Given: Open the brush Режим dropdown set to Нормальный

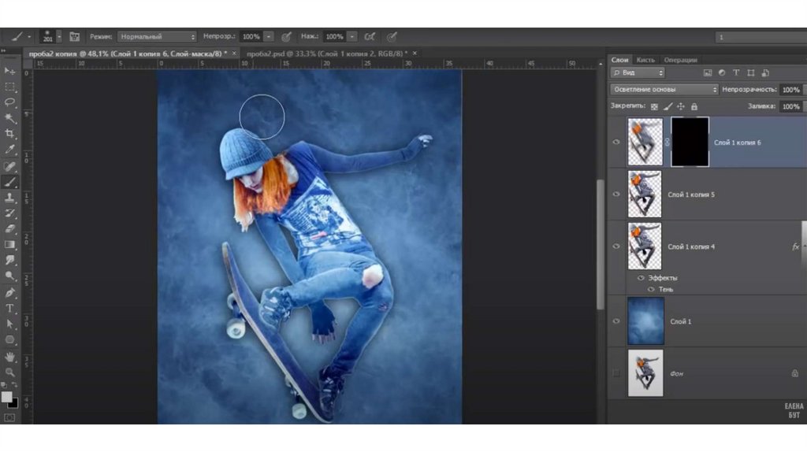Looking at the screenshot, I should (157, 37).
